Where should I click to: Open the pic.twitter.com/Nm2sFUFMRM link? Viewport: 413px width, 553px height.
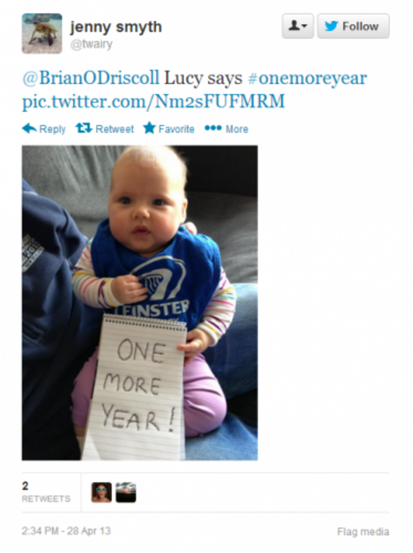tap(153, 102)
